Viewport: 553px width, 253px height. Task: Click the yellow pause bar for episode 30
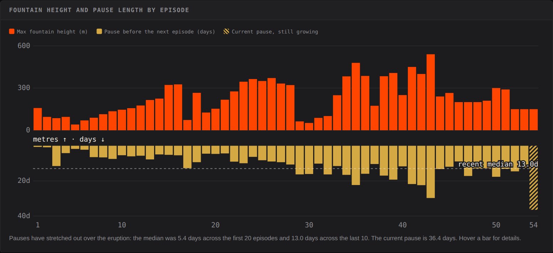click(309, 160)
